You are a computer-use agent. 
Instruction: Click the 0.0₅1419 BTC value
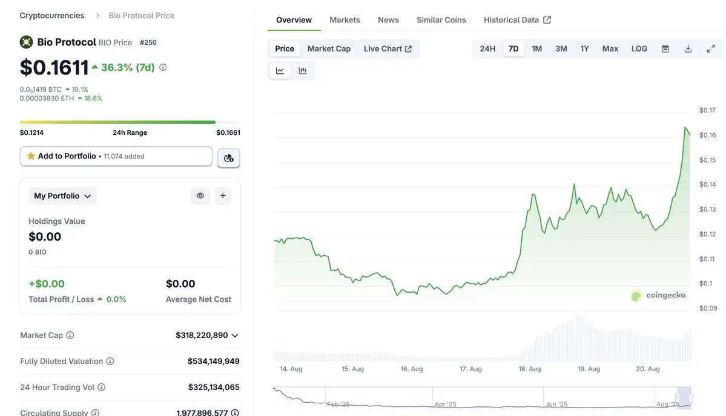click(x=41, y=89)
